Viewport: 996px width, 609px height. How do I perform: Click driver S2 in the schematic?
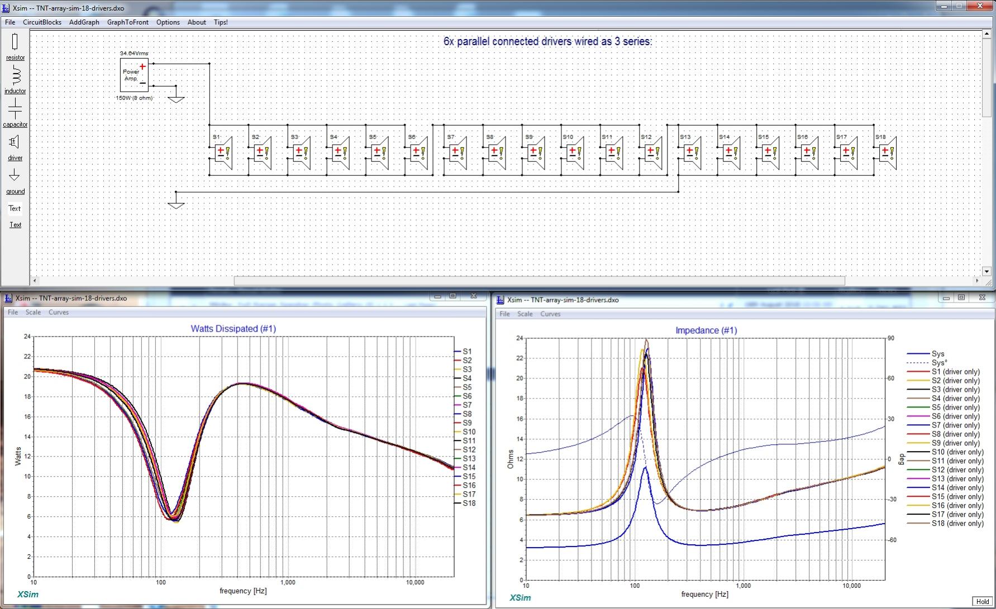click(262, 152)
